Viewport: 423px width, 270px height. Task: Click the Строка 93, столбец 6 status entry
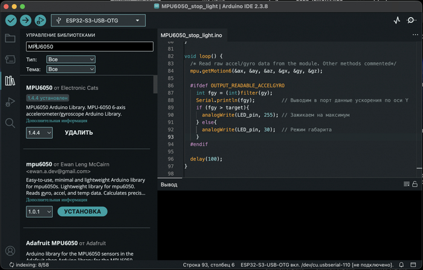(x=208, y=265)
